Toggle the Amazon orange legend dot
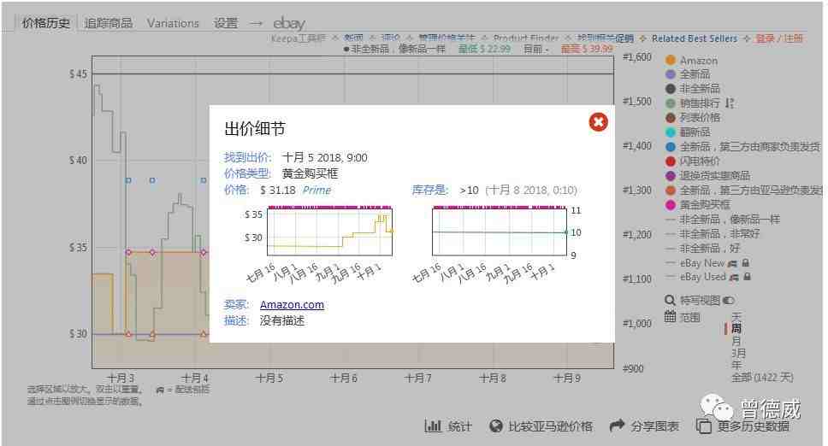Screen dimensions: 828x446 coord(671,60)
